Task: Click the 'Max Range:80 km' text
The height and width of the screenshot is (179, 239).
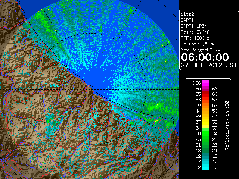Action: 200,50
